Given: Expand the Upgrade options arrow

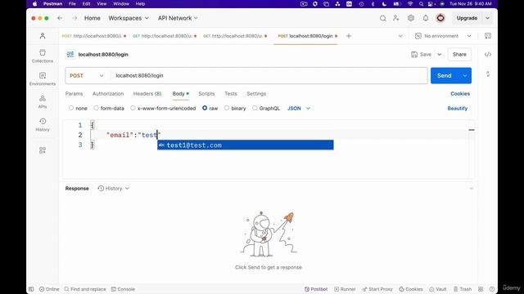Looking at the screenshot, I should 488,18.
